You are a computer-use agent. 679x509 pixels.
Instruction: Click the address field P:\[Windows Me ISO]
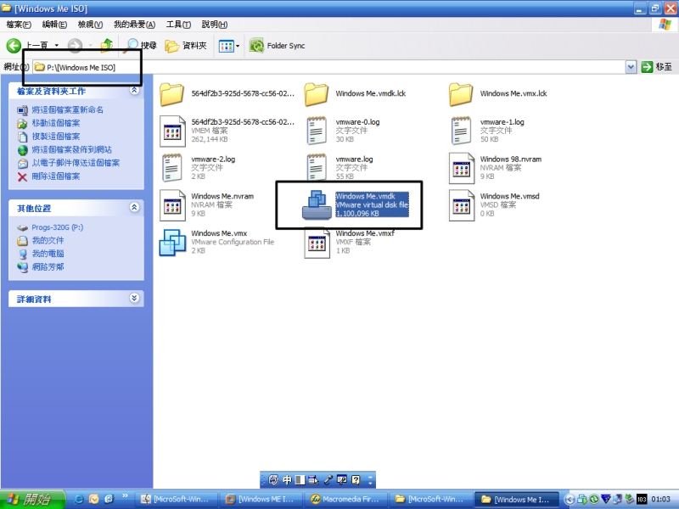click(329, 67)
